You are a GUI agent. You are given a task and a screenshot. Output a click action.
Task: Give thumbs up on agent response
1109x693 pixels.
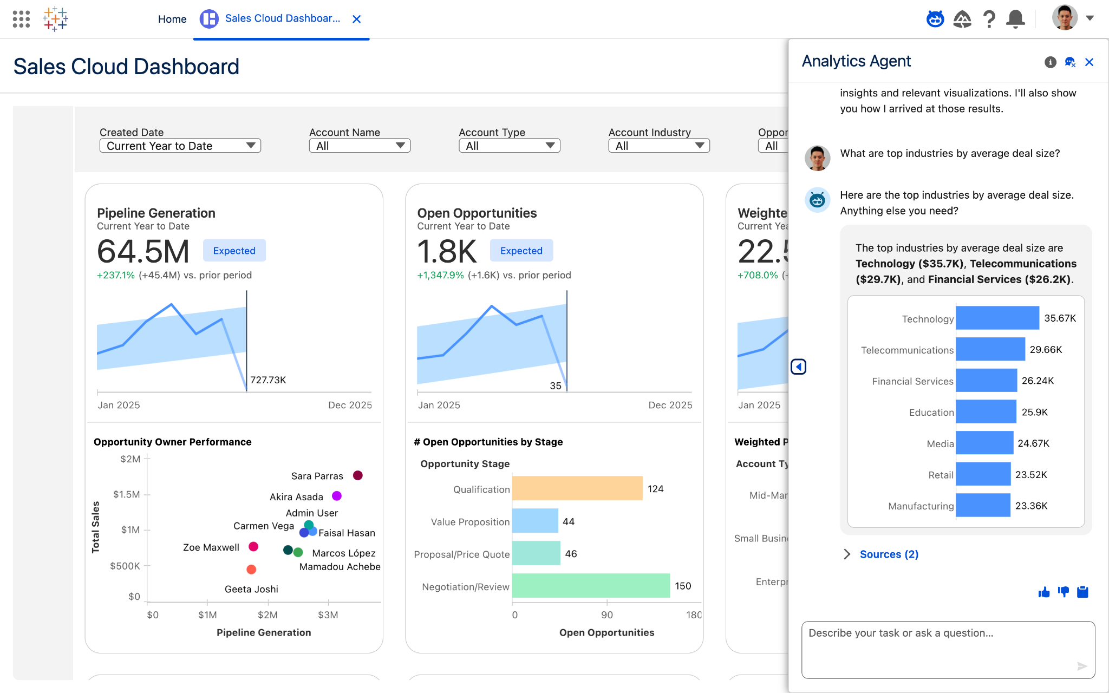[1043, 592]
